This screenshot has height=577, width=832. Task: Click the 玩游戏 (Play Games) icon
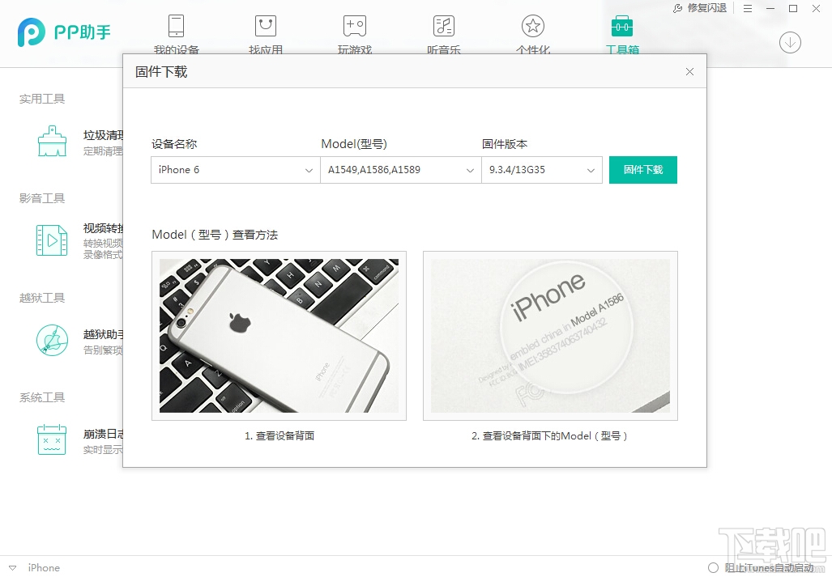click(x=354, y=32)
